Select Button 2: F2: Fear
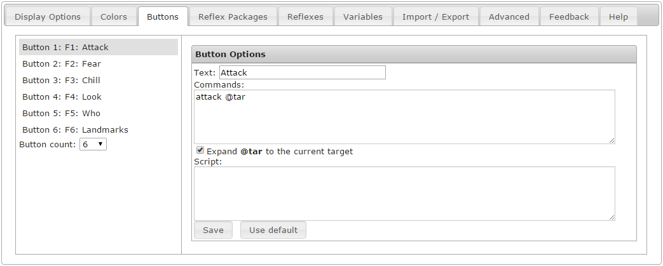663x266 pixels. tap(62, 64)
